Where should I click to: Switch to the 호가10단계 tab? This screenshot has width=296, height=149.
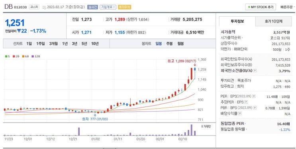pos(273,21)
